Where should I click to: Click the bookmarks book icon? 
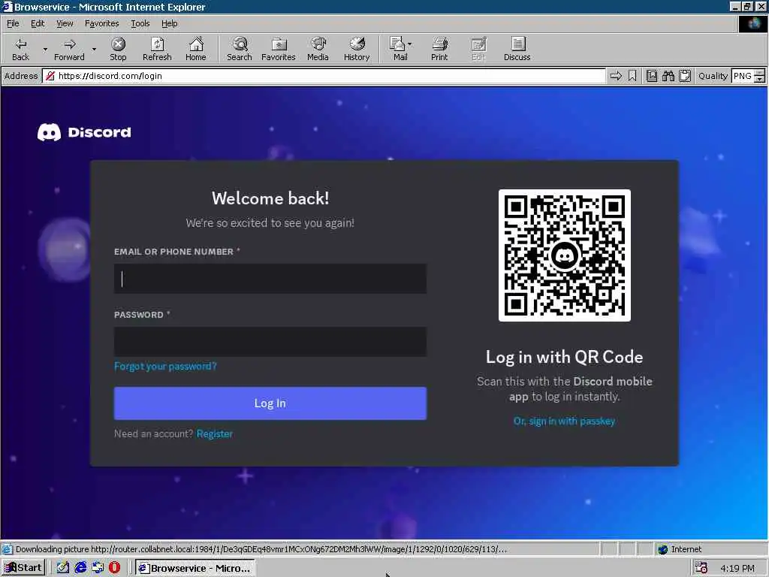[651, 76]
